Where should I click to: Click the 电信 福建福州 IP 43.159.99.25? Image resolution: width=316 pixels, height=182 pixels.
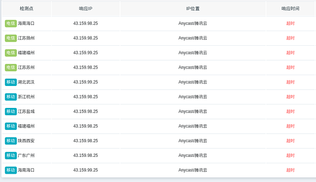(x=86, y=53)
